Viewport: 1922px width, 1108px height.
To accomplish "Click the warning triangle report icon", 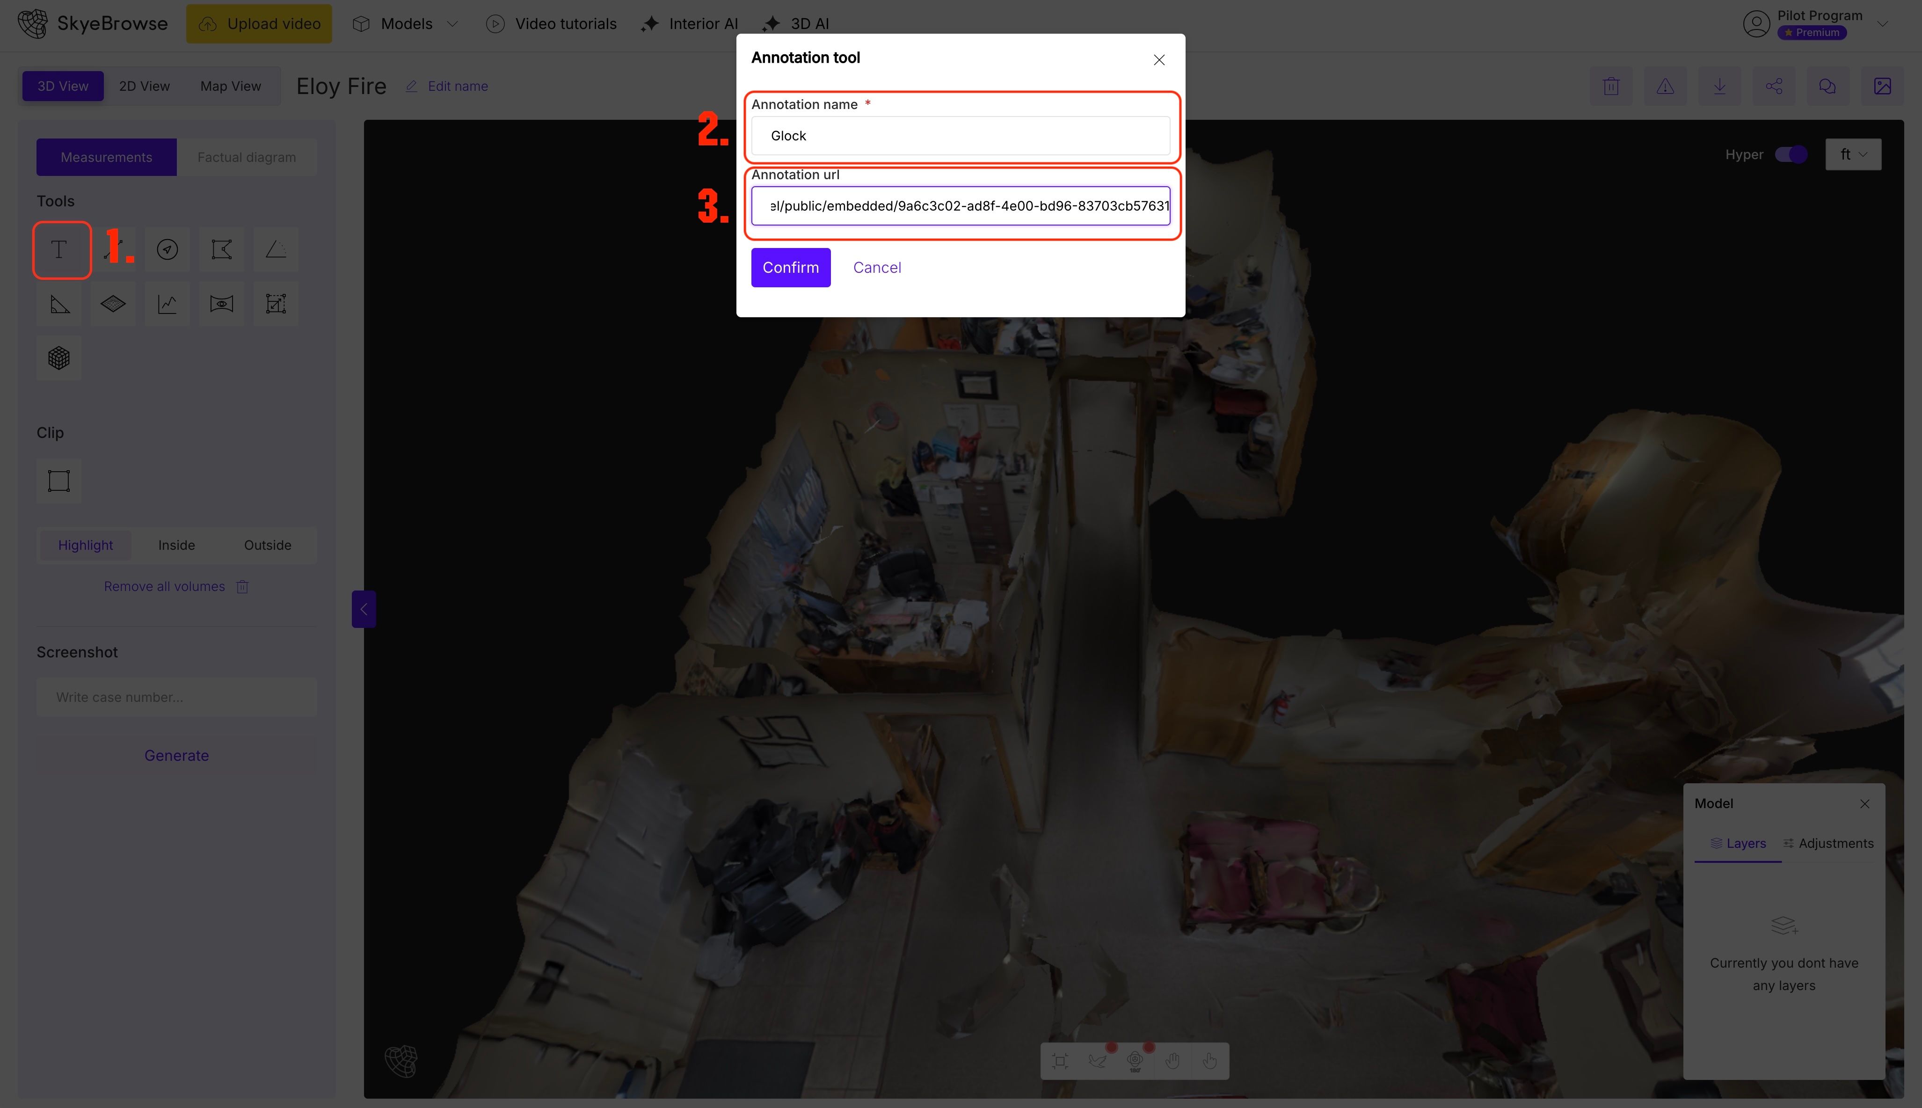I will coord(1665,86).
